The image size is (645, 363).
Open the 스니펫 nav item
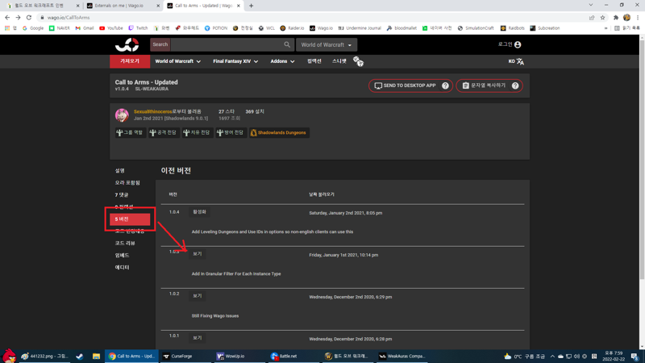(x=339, y=61)
